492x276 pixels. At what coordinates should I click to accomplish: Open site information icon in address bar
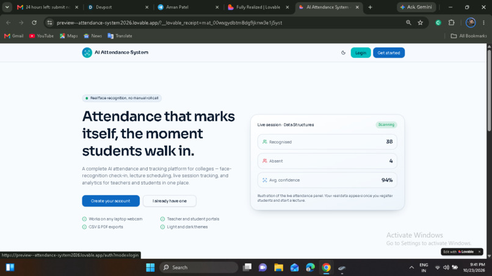coord(49,23)
